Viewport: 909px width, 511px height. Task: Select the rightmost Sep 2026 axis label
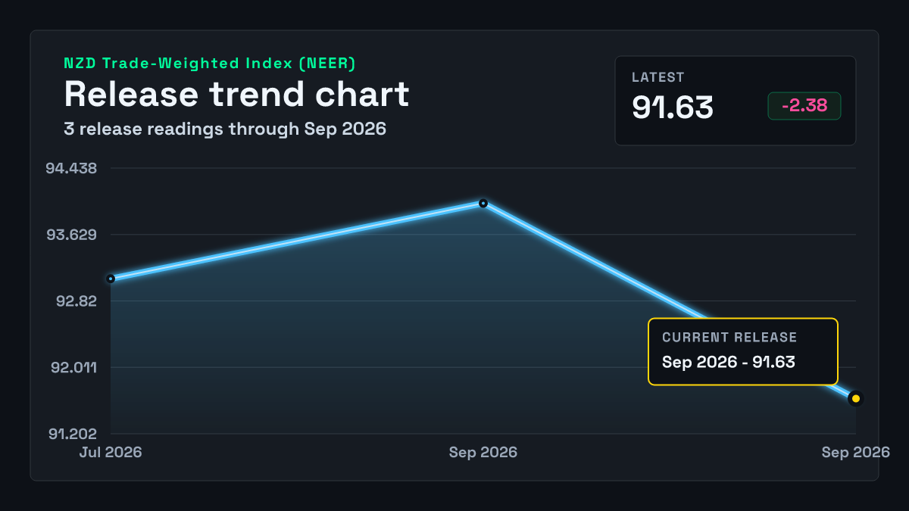point(856,452)
